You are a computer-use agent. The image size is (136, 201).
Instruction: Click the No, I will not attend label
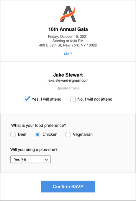pos(95,99)
